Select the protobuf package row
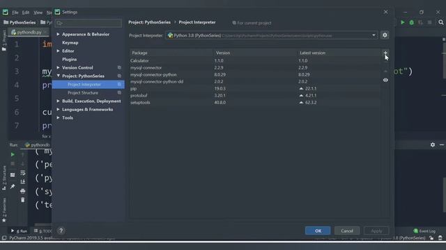This screenshot has height=250, width=446. [255, 96]
